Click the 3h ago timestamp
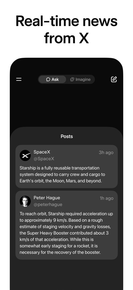This screenshot has width=133, height=290. pos(106,152)
